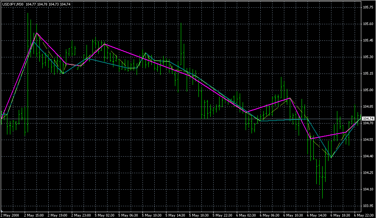Click the lowest trough of the teal line
This screenshot has width=376, height=218.
tap(331, 157)
